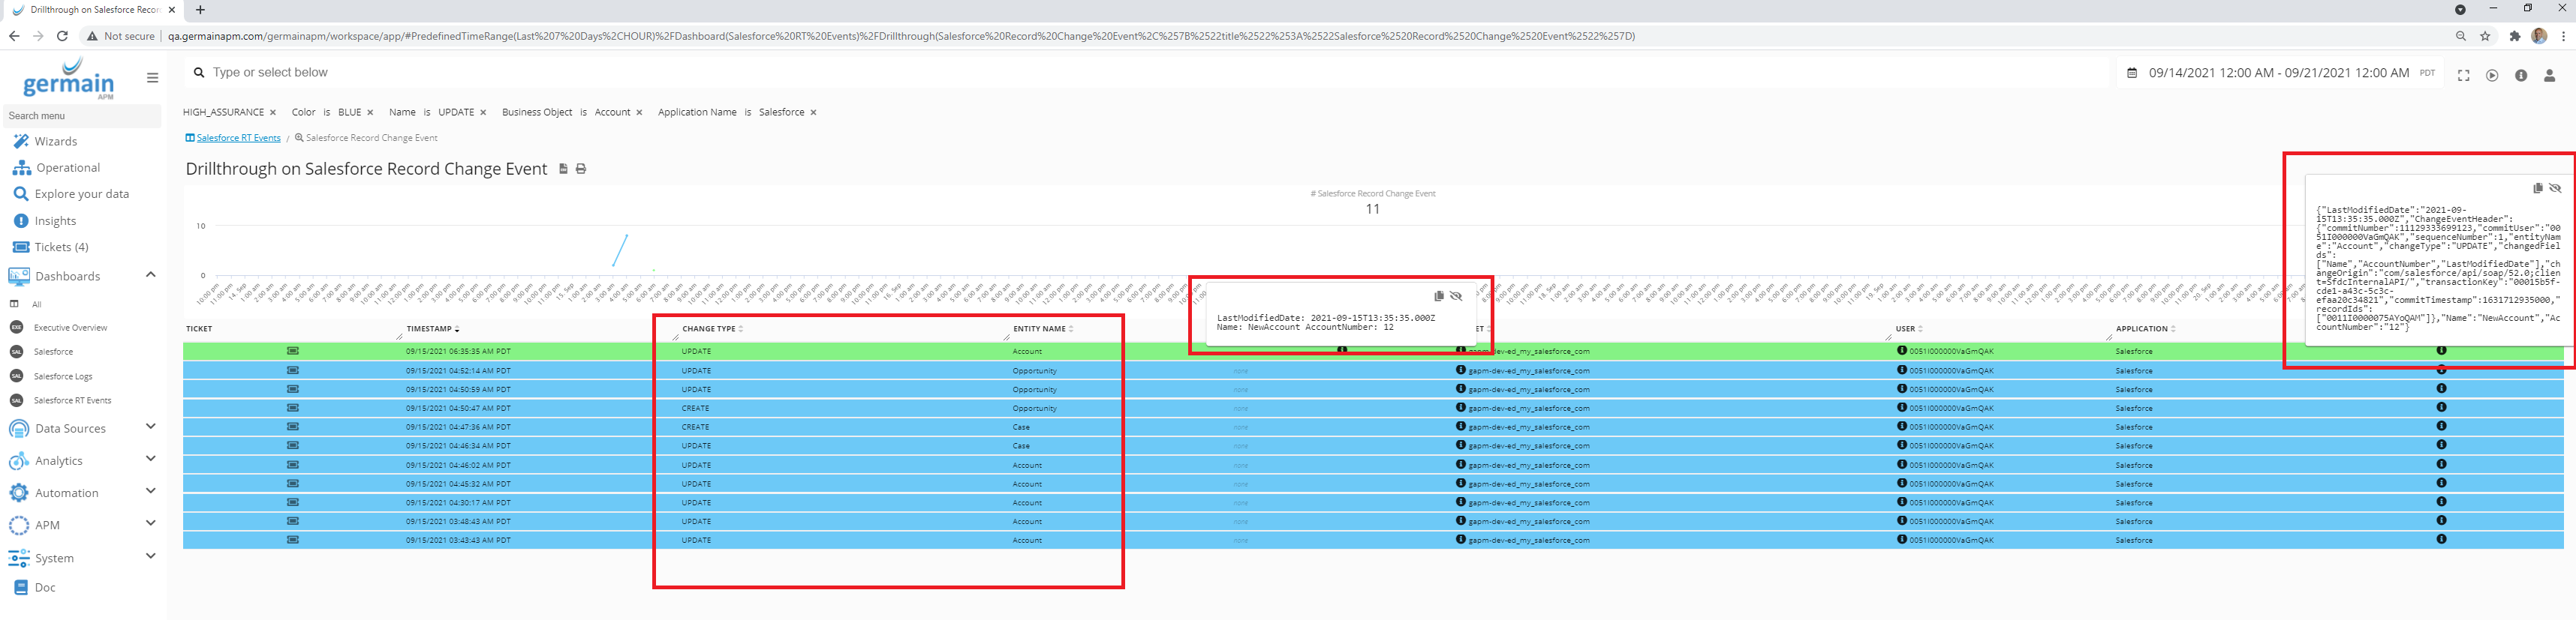Hide the LastModifiedDate popup via eye-slash icon
Image resolution: width=2576 pixels, height=620 pixels.
[1456, 295]
